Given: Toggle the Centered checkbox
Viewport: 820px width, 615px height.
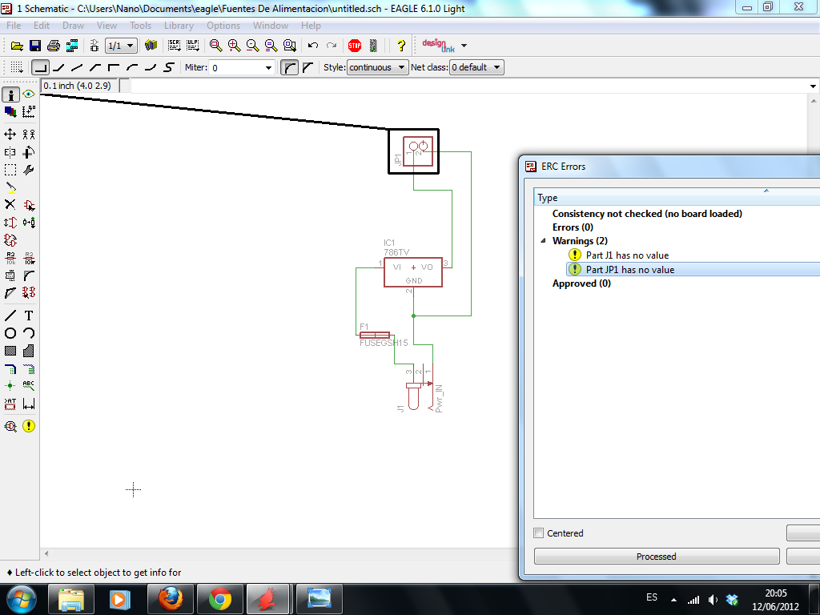Looking at the screenshot, I should click(x=539, y=533).
